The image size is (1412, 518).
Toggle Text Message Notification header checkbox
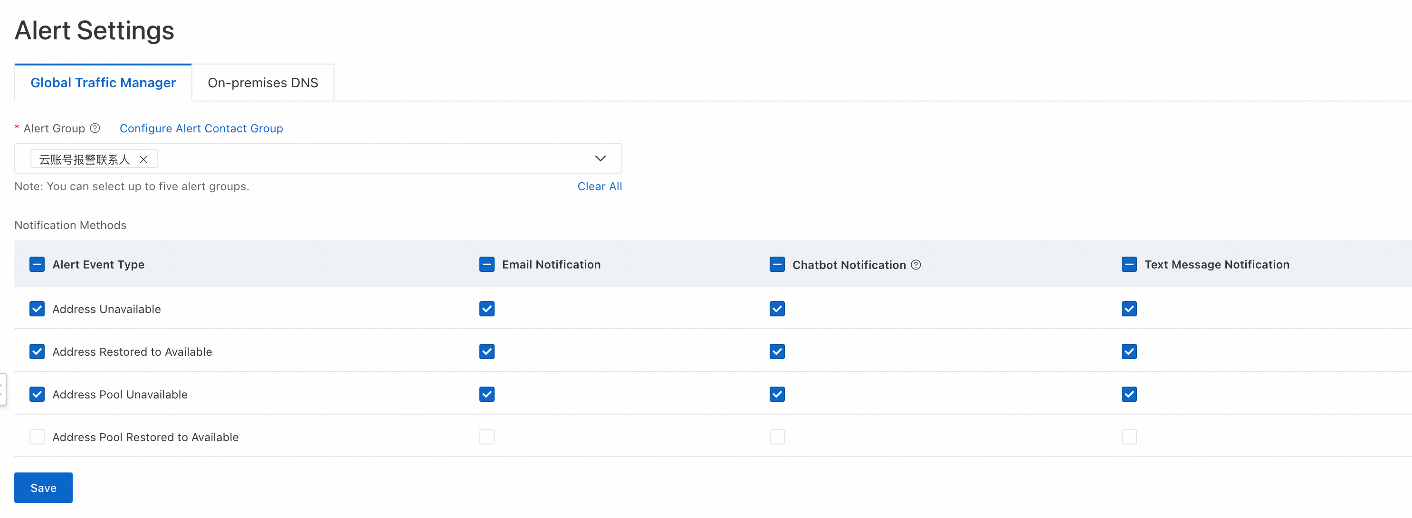(1129, 265)
